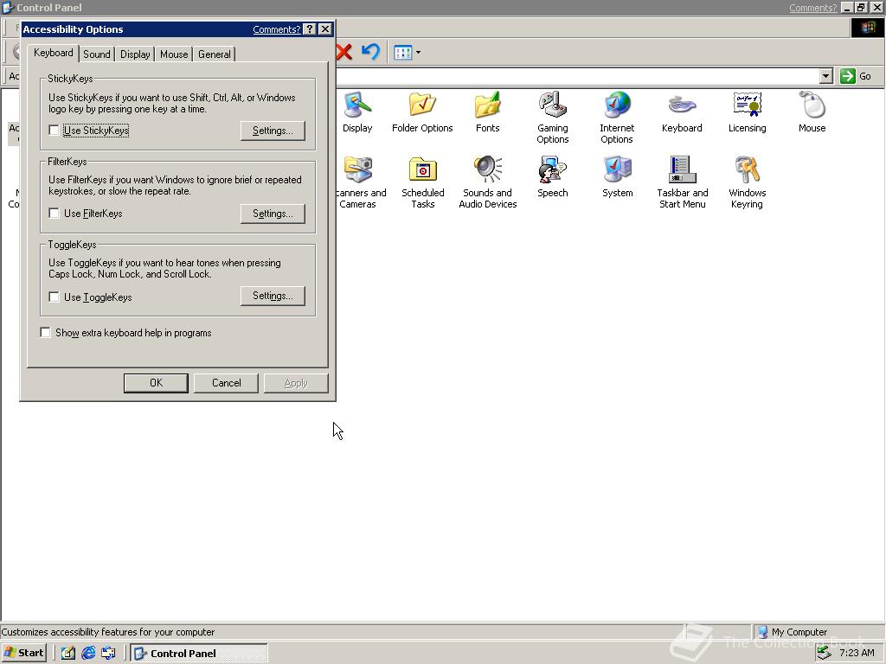
Task: Switch to the General tab
Action: pyautogui.click(x=215, y=54)
